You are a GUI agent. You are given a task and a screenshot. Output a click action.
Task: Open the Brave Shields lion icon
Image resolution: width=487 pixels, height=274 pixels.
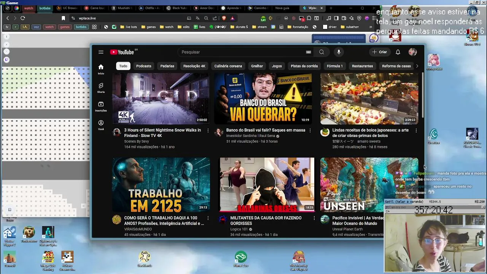[x=224, y=18]
